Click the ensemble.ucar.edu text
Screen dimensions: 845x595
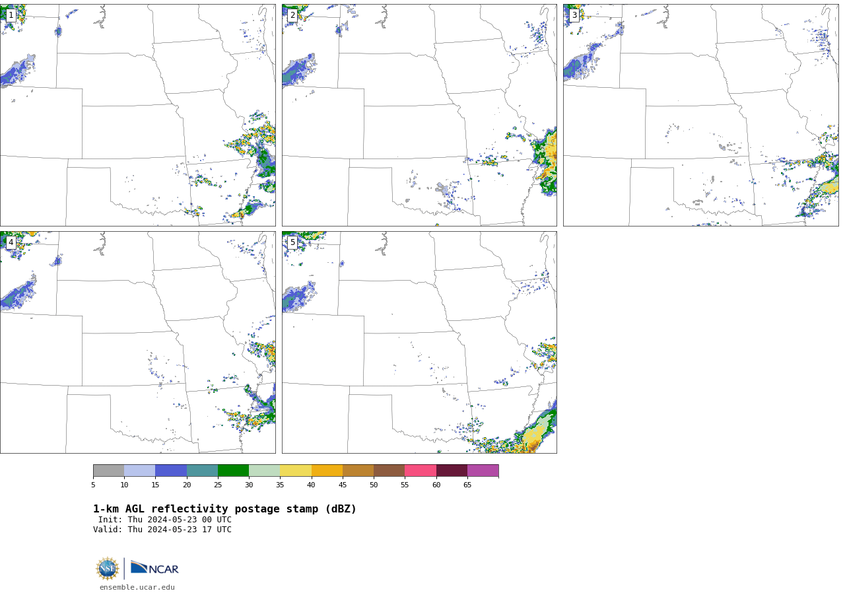pyautogui.click(x=137, y=588)
